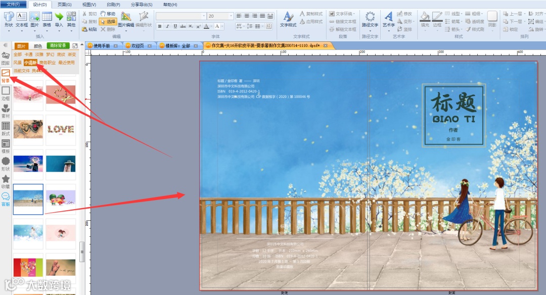Activate the 选择 selection tool

click(108, 22)
